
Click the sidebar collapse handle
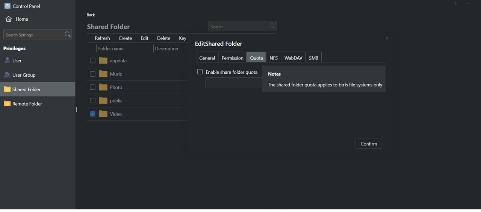click(76, 109)
